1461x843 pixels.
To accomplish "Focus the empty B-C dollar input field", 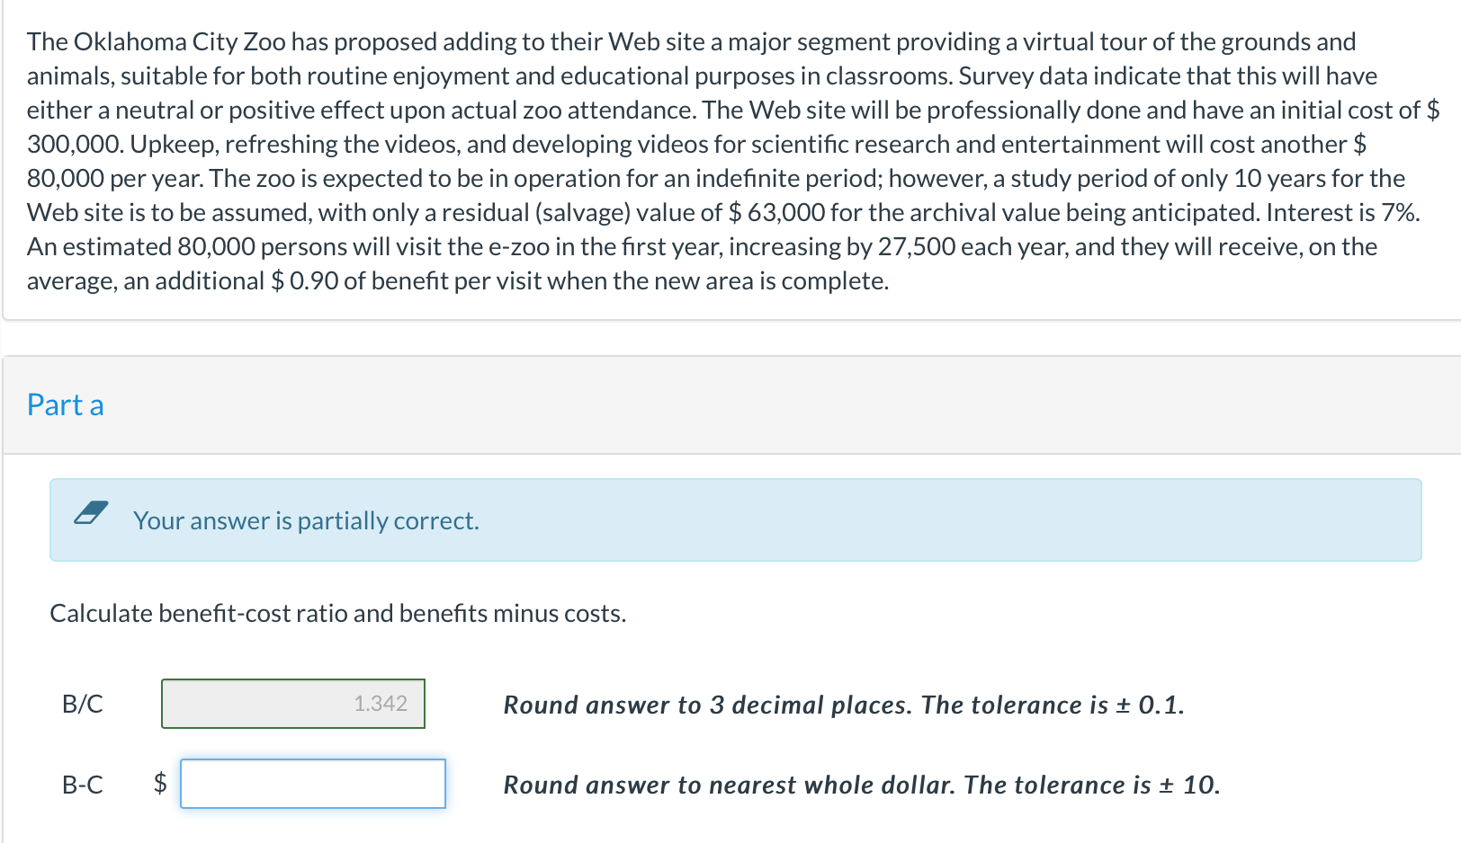I will [x=313, y=784].
